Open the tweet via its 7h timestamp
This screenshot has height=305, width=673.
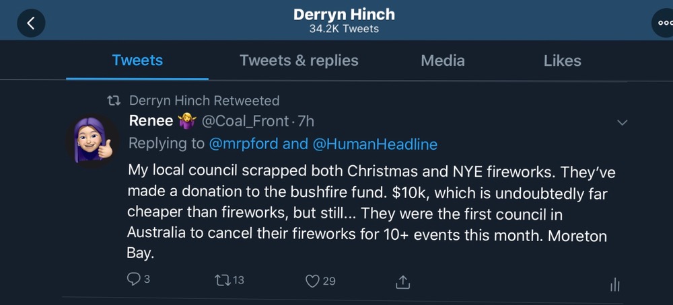[306, 122]
